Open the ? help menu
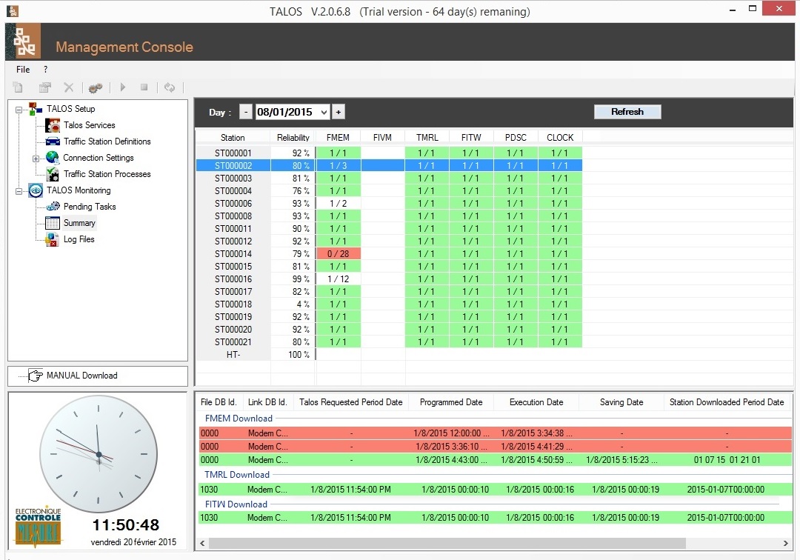 (x=45, y=70)
